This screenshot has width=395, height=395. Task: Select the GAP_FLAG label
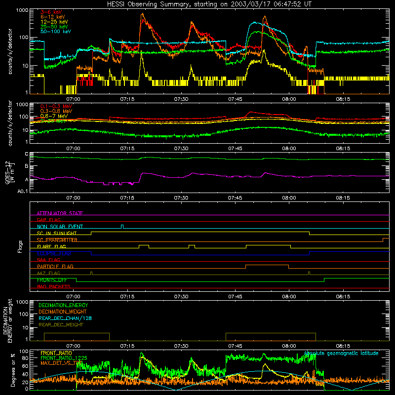(x=48, y=220)
